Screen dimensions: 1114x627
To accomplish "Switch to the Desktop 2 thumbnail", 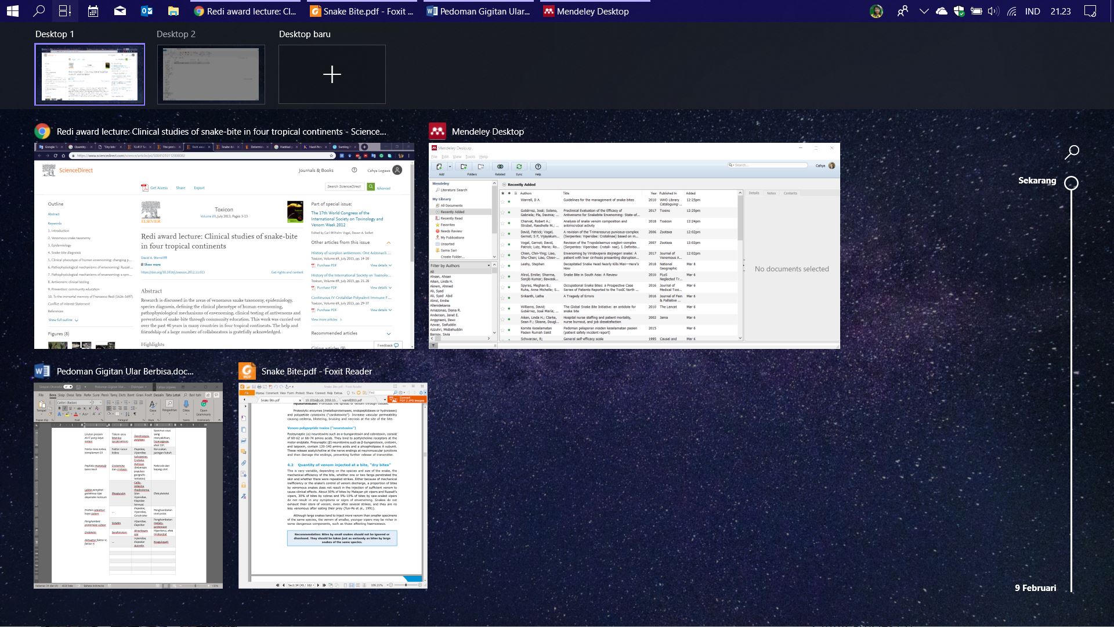I will (x=211, y=74).
